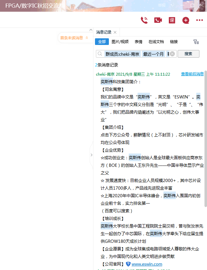Switch to the 表情 filter tab

[138, 42]
